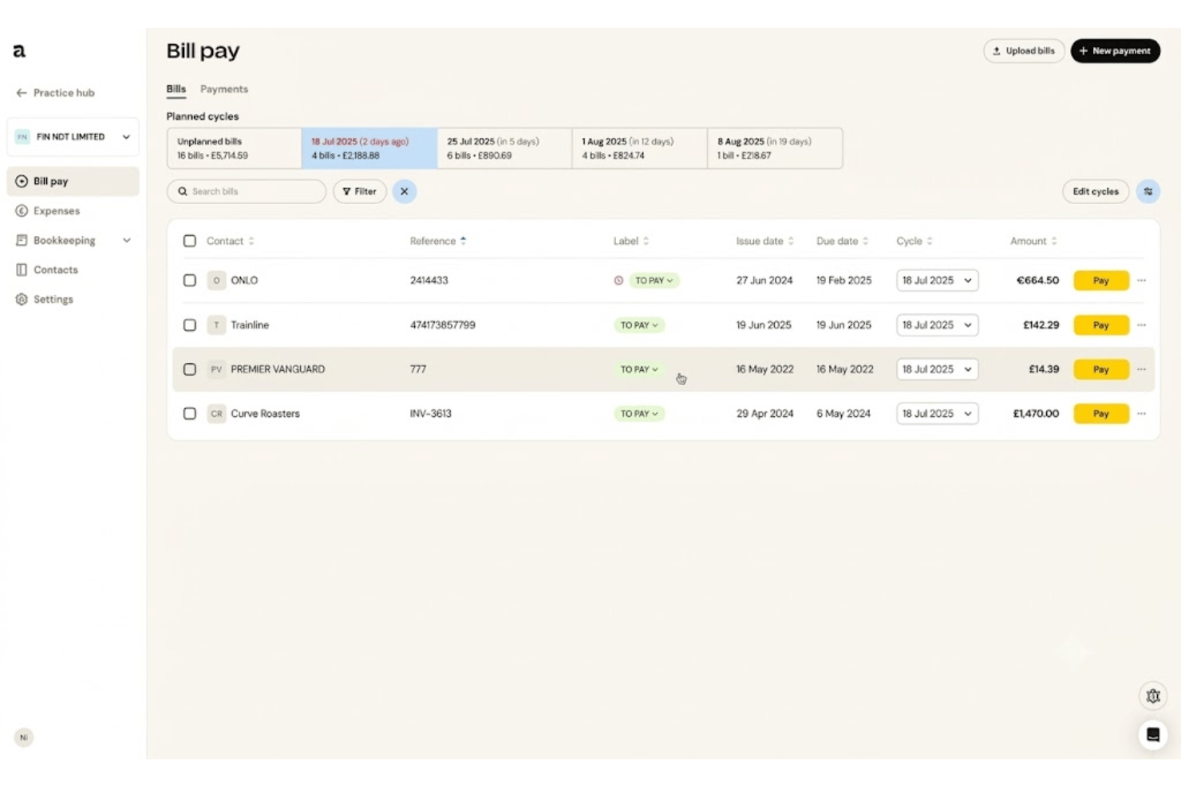Tick the checkbox for Trainline bill
Screen dimensions: 1181x787
click(190, 325)
